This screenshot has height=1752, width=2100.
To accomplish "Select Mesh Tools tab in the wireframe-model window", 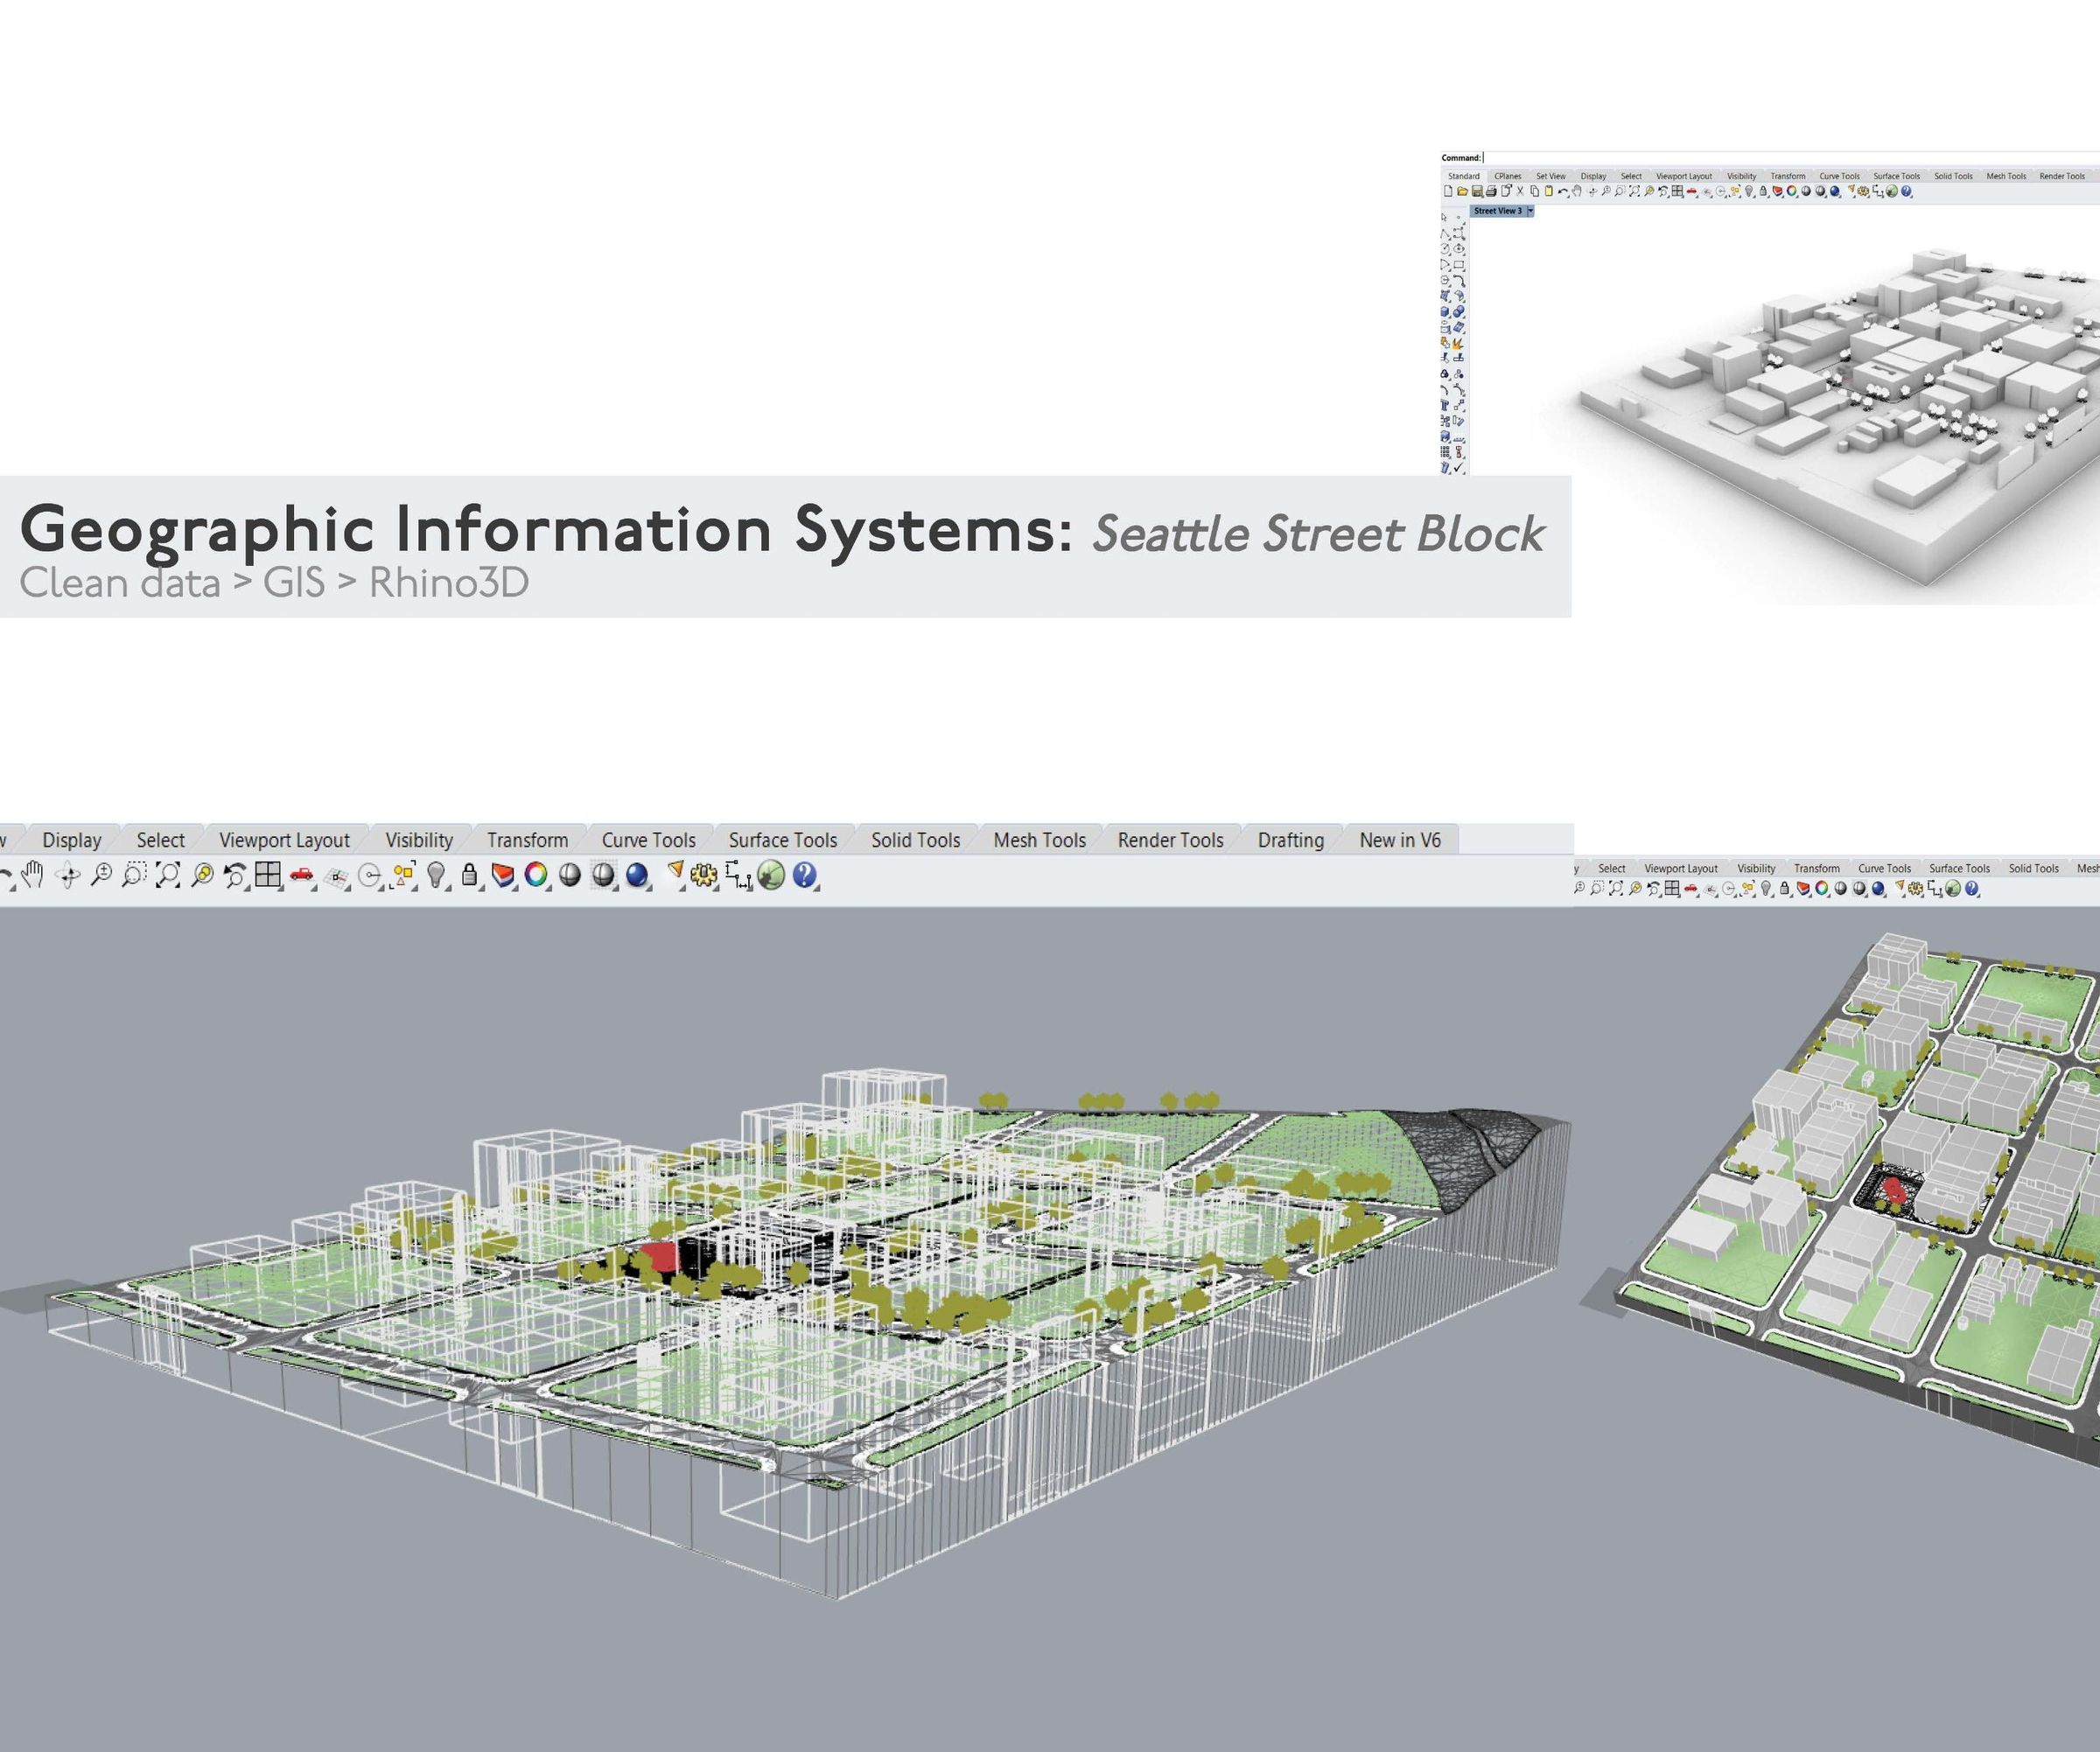I will coord(1039,841).
